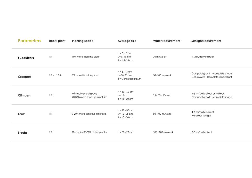The image size is (252, 178).
Task: Select the Ferns row label
Action: coord(22,114)
